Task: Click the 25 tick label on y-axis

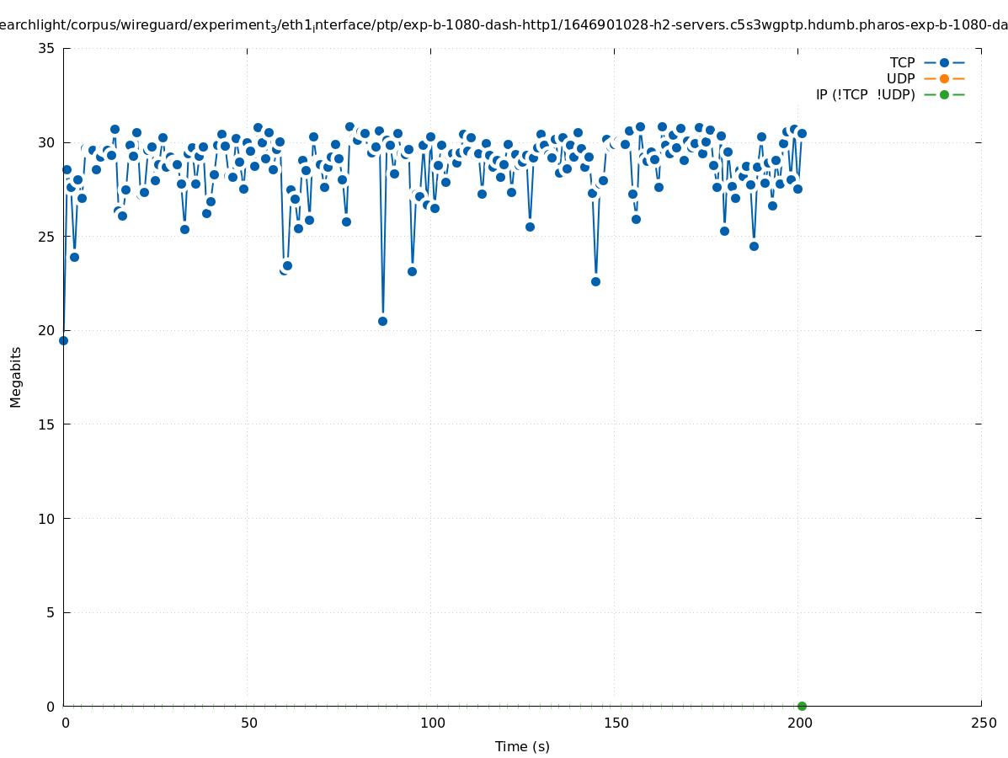Action: [x=46, y=237]
